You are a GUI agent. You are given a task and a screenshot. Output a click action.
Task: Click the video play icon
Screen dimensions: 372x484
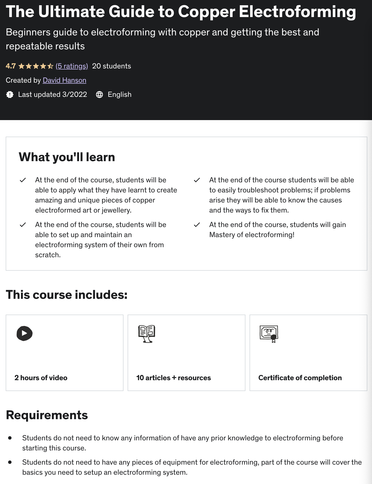coord(25,333)
